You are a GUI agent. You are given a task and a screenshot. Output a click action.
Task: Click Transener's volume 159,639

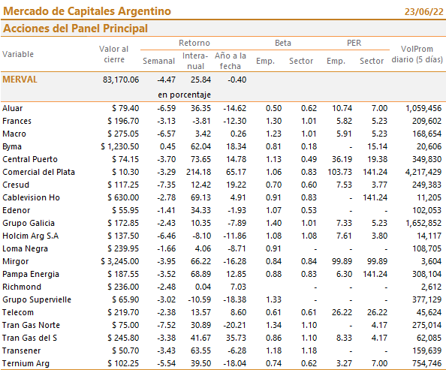pyautogui.click(x=427, y=350)
